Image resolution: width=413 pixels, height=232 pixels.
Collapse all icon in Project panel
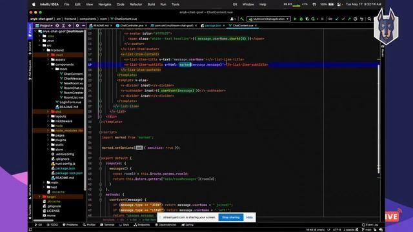70,26
